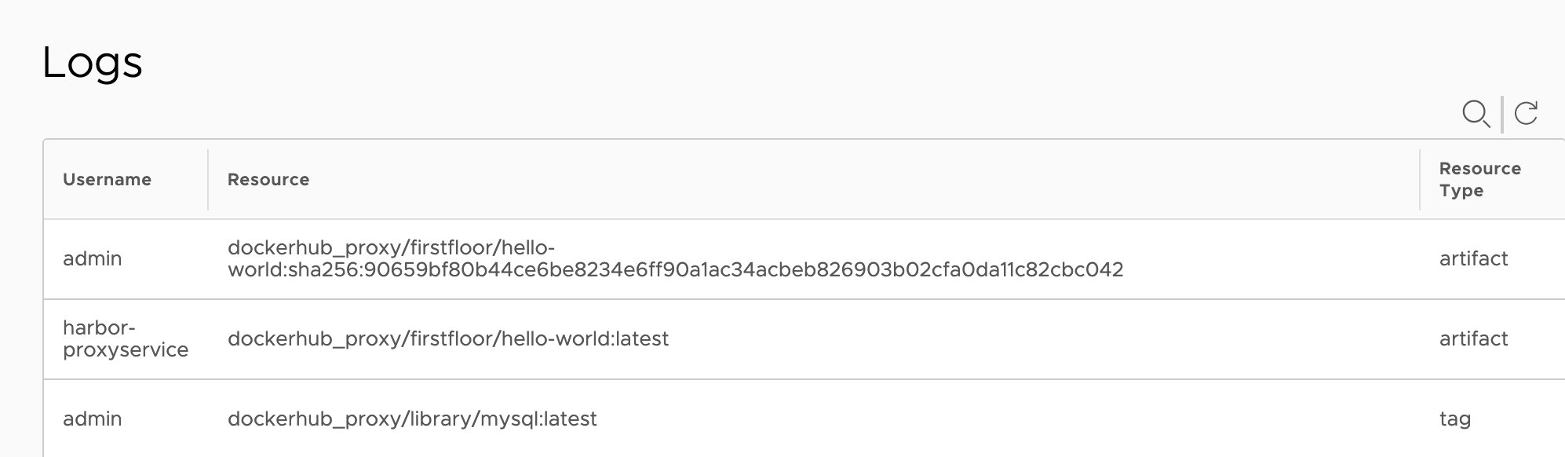Viewport: 1565px width, 457px height.
Task: Click the Resource Type column header
Action: point(1480,179)
